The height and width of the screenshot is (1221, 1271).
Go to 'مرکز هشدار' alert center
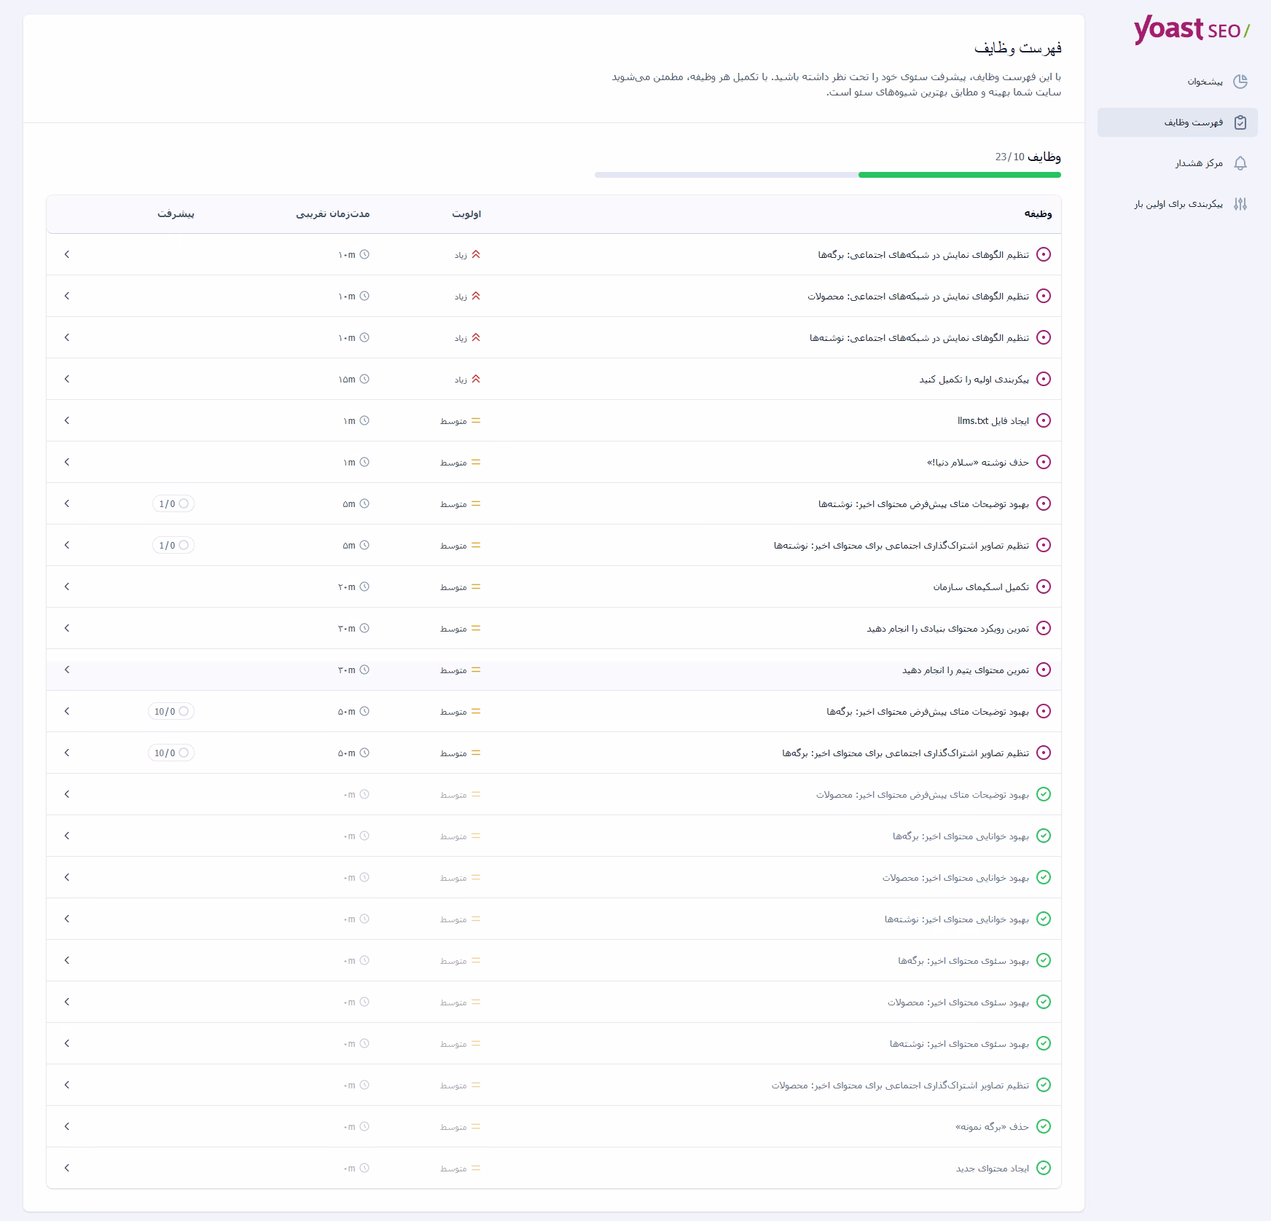click(1178, 163)
